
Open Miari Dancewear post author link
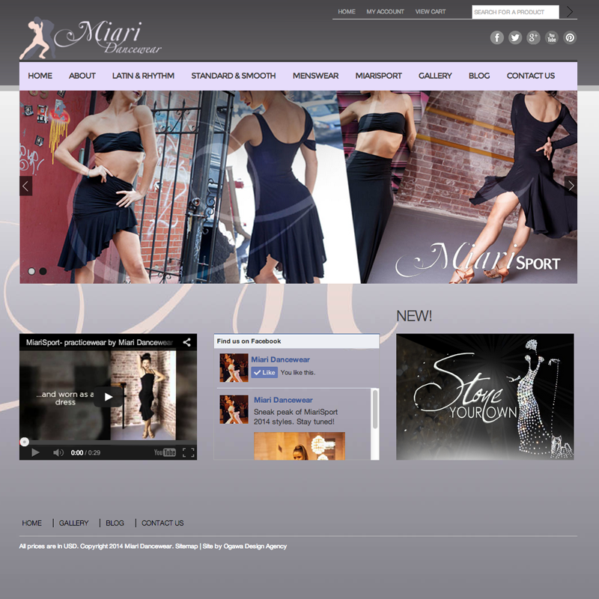283,400
